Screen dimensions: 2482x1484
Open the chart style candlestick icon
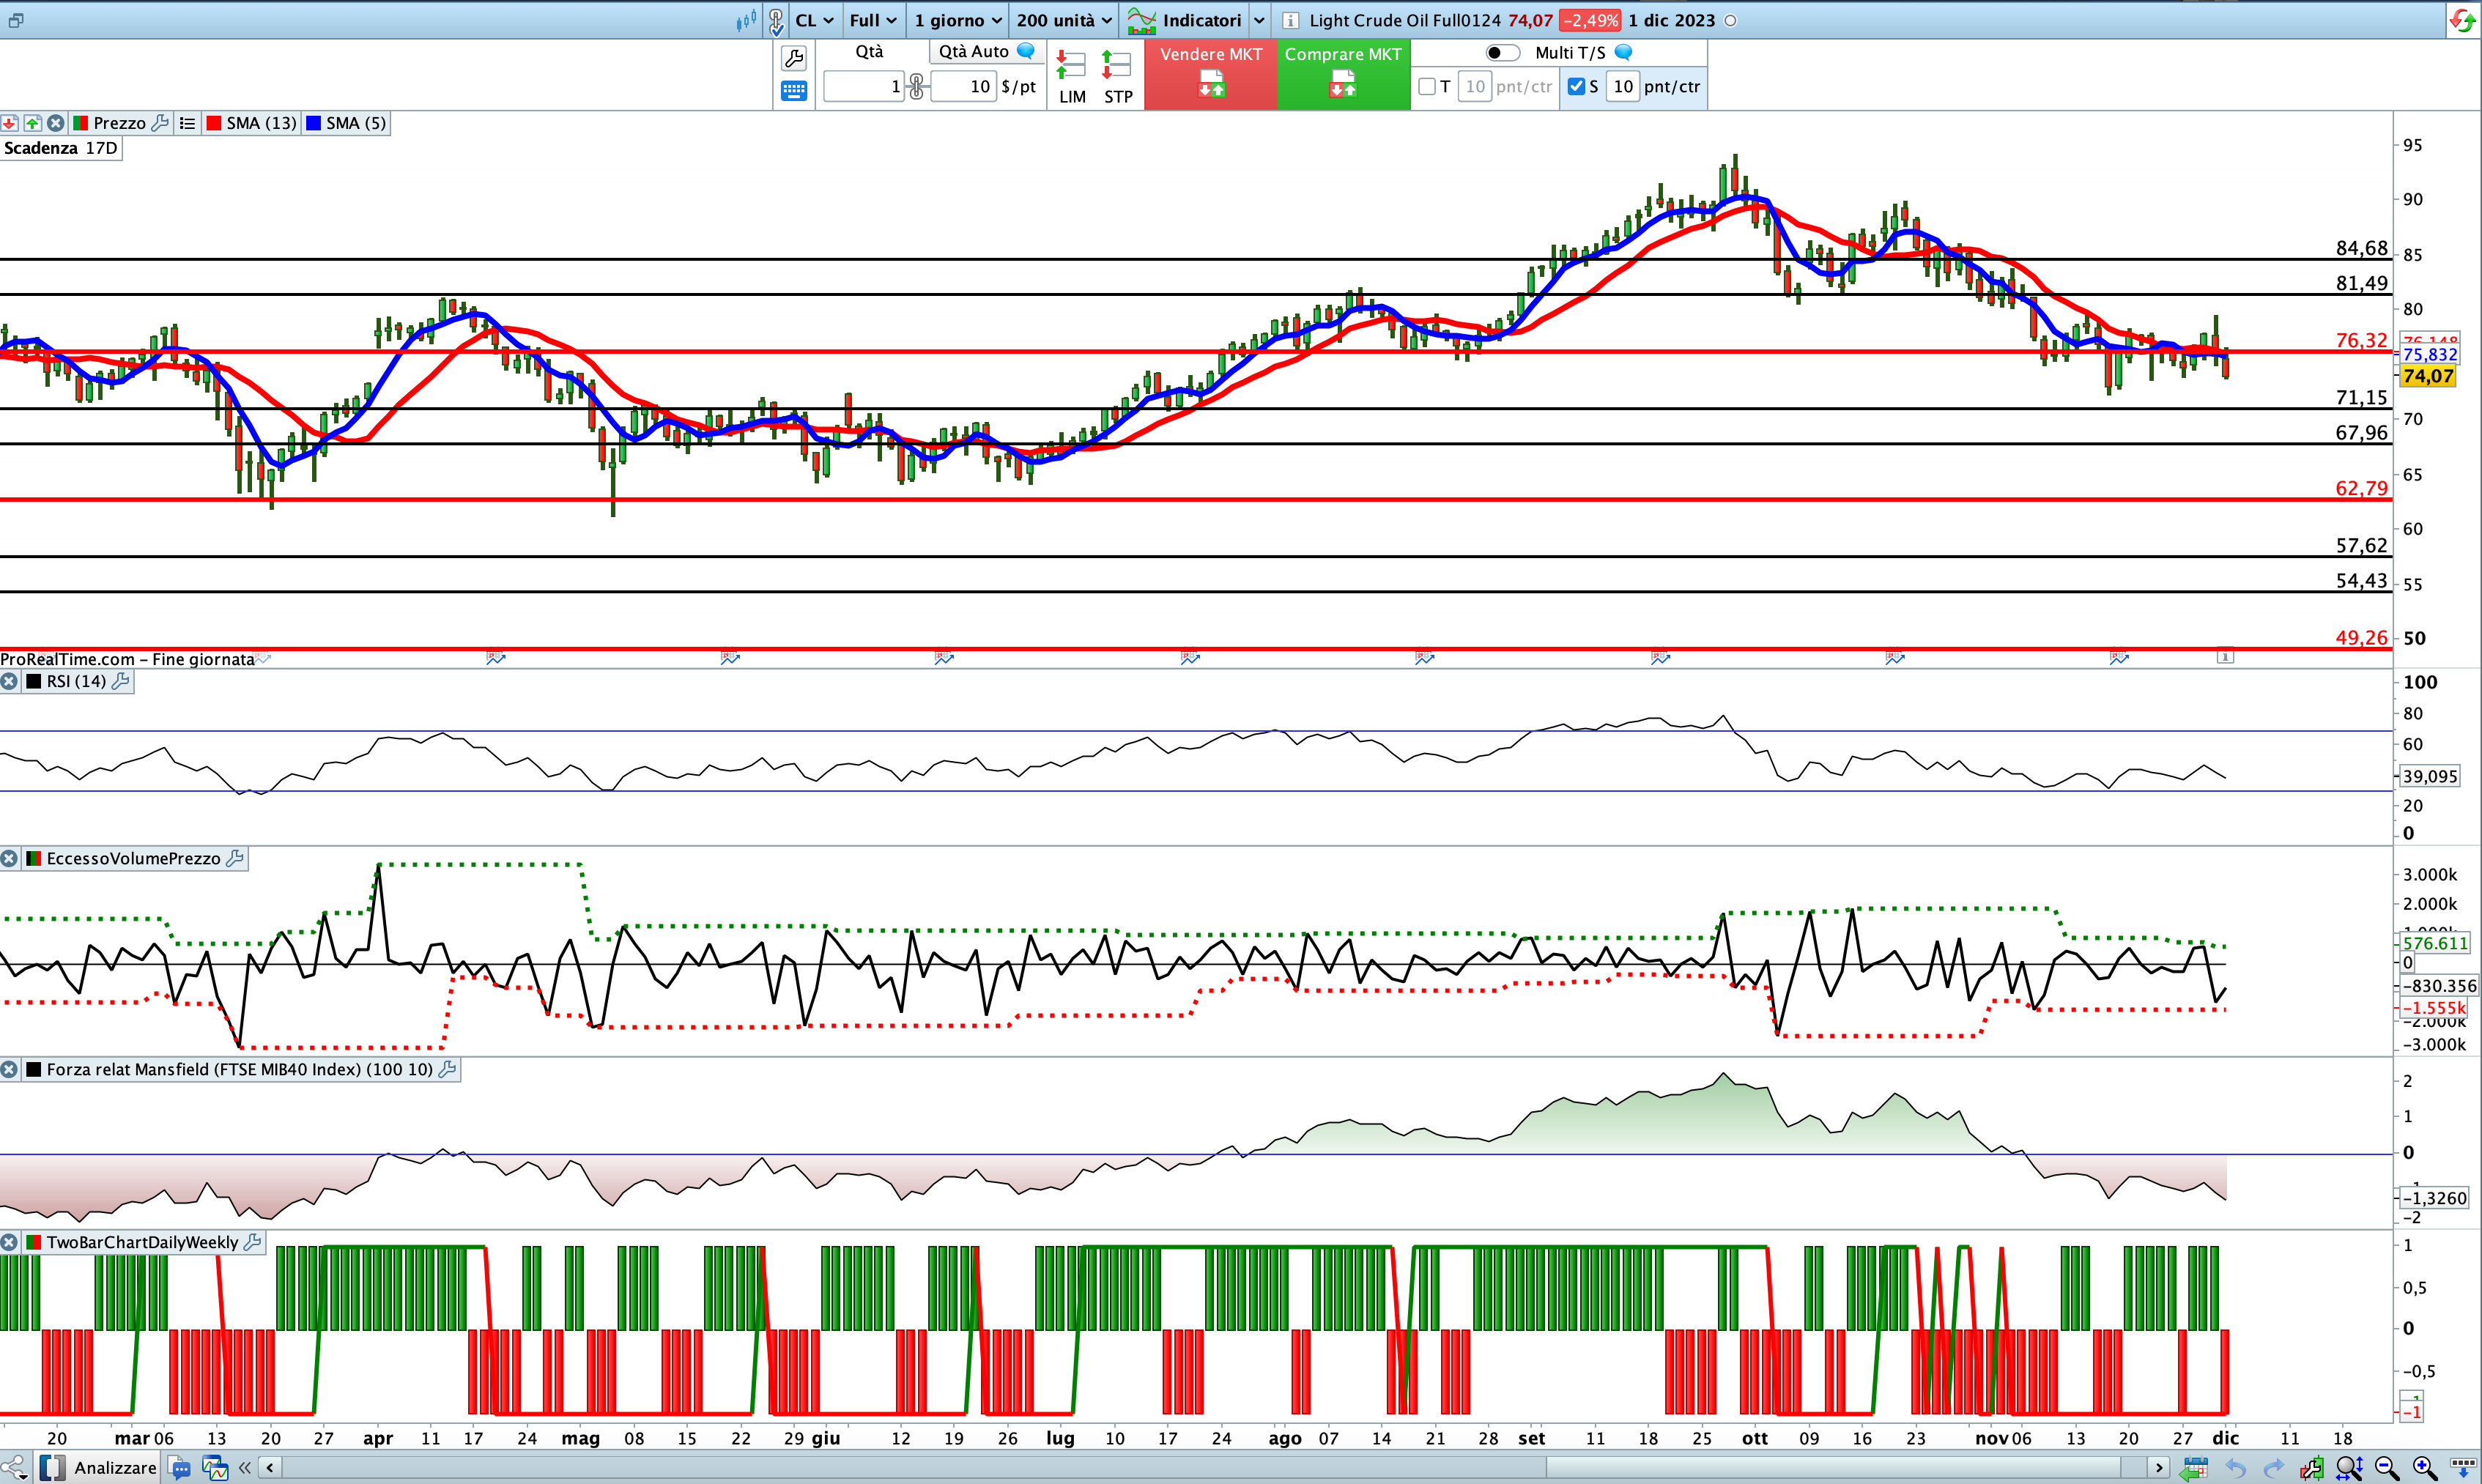(746, 20)
